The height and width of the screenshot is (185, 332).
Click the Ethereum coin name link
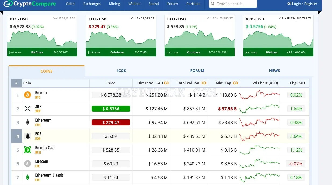tap(43, 120)
